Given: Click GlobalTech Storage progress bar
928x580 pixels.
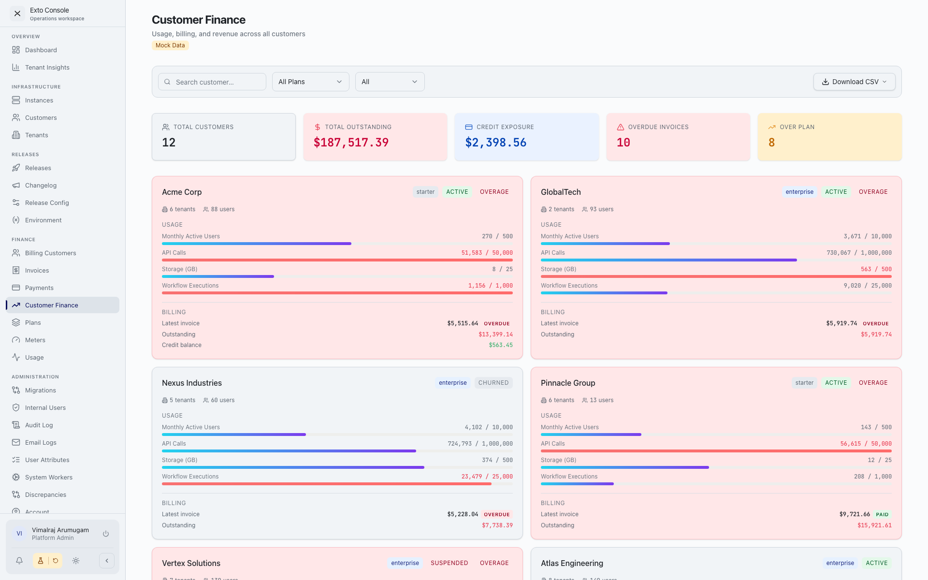Looking at the screenshot, I should [716, 276].
